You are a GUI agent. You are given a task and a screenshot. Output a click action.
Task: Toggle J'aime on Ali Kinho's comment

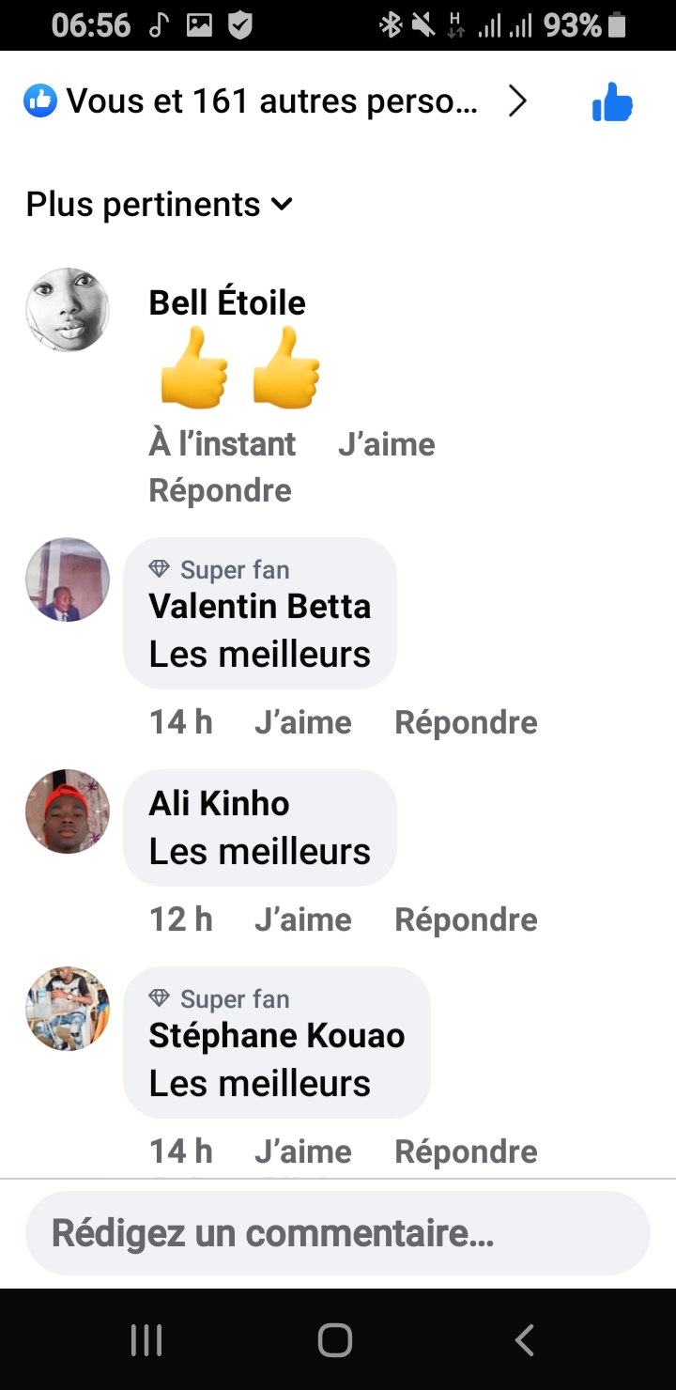click(x=302, y=919)
